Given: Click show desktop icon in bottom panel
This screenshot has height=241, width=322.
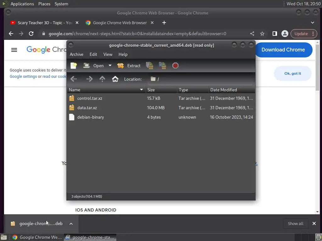Looking at the screenshot, I should 4,237.
